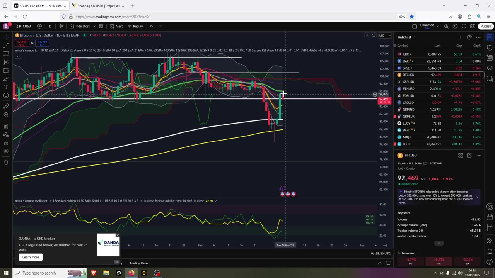Open the Windows Start menu

(6, 273)
